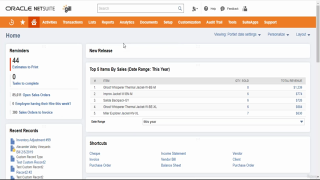Viewport: 320px width, 180px height.
Task: Click Purchase Order under Invoice shortcut
Action: (x=100, y=165)
